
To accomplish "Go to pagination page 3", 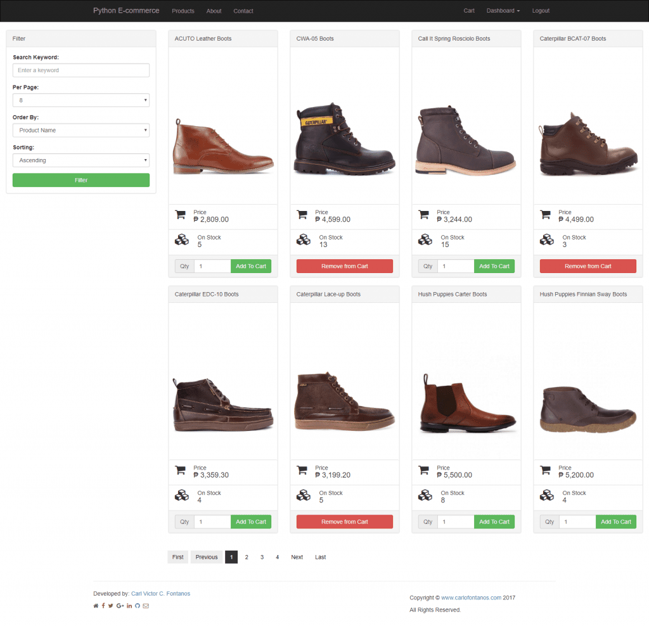I will 262,557.
